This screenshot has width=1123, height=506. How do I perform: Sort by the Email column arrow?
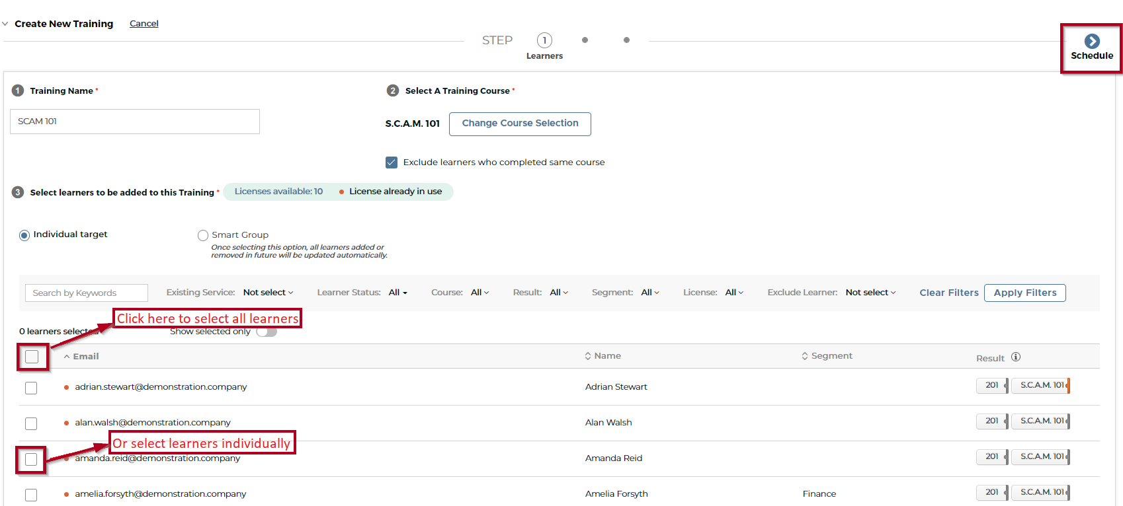click(67, 357)
